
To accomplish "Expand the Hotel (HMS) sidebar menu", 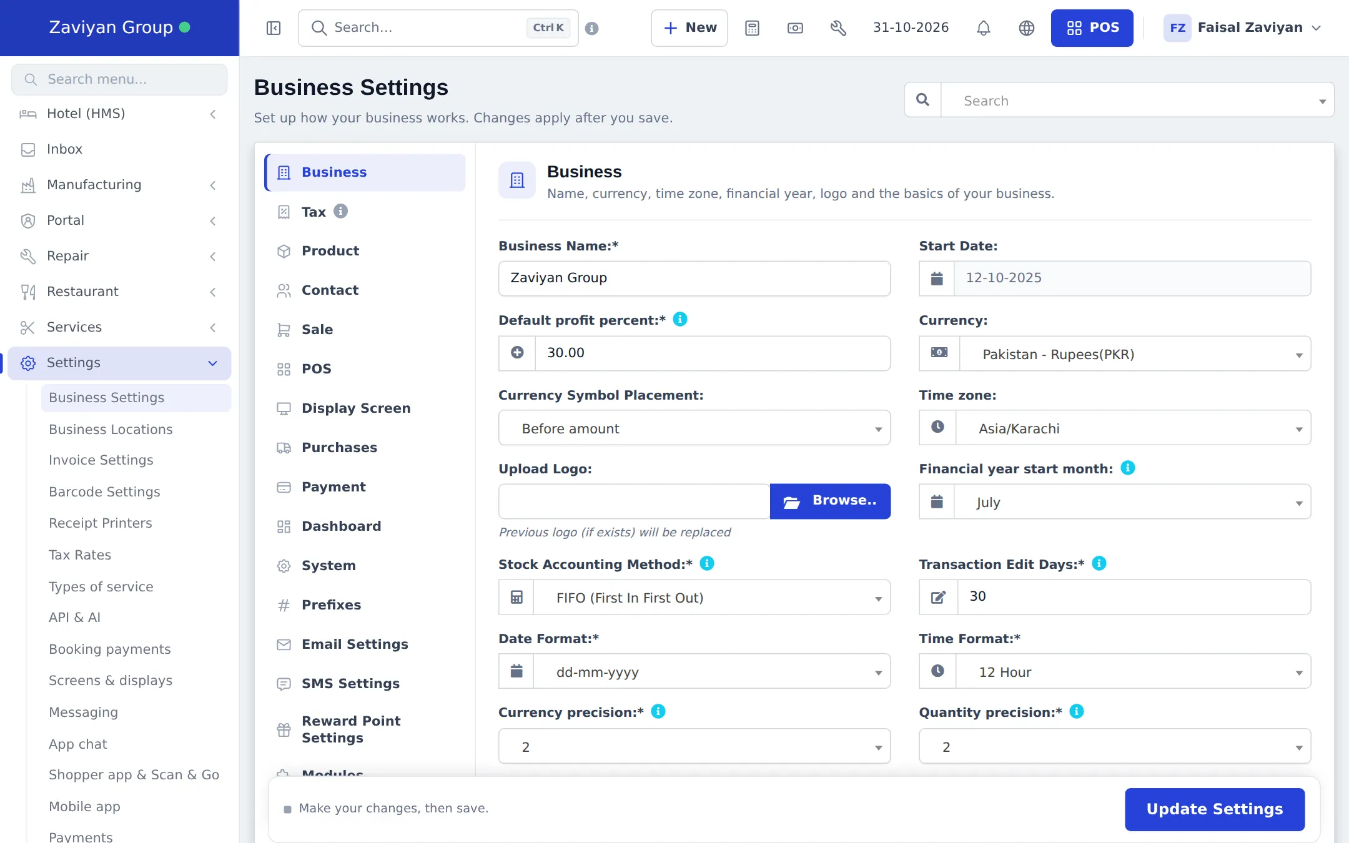I will tap(119, 114).
